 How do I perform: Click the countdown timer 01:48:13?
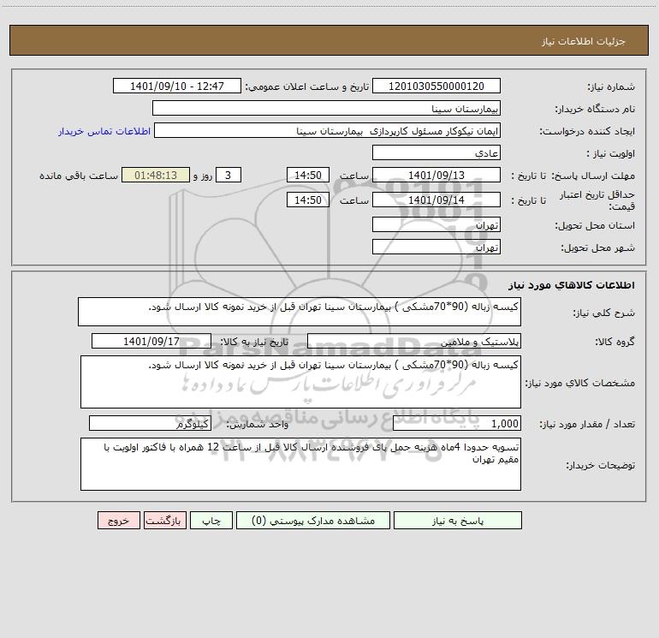(x=156, y=175)
